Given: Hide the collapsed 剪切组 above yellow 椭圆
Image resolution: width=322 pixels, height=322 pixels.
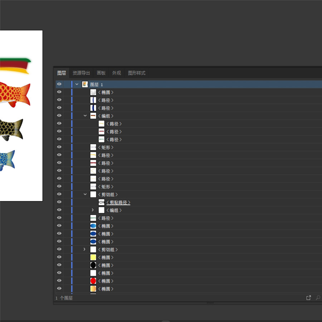Looking at the screenshot, I should [59, 249].
